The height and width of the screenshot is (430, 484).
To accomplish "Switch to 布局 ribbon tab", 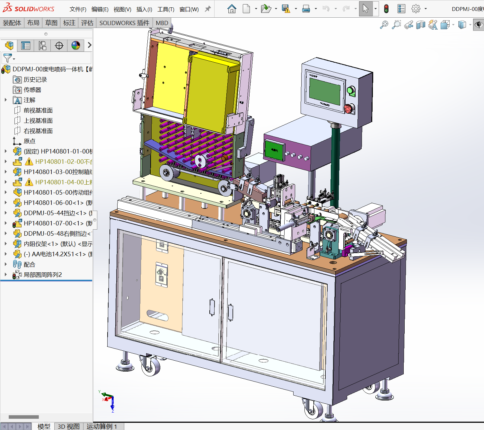I will coord(33,23).
